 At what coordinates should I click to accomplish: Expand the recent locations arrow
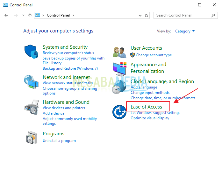pos(23,15)
